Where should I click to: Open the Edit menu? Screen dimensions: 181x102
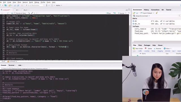pyautogui.click(x=5, y=2)
